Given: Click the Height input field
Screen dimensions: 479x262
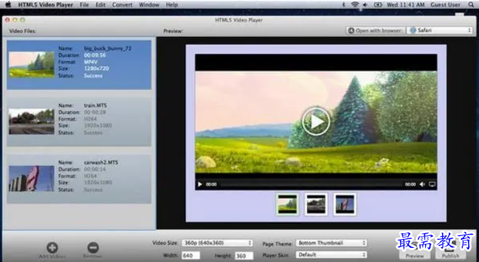Looking at the screenshot, I should tap(244, 255).
